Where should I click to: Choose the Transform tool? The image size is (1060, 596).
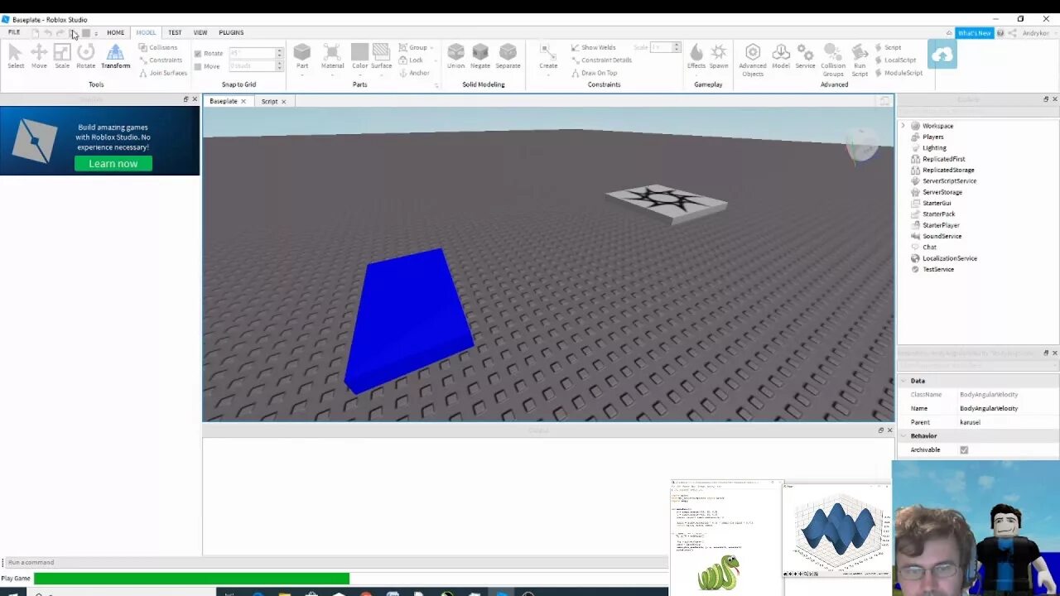point(115,55)
